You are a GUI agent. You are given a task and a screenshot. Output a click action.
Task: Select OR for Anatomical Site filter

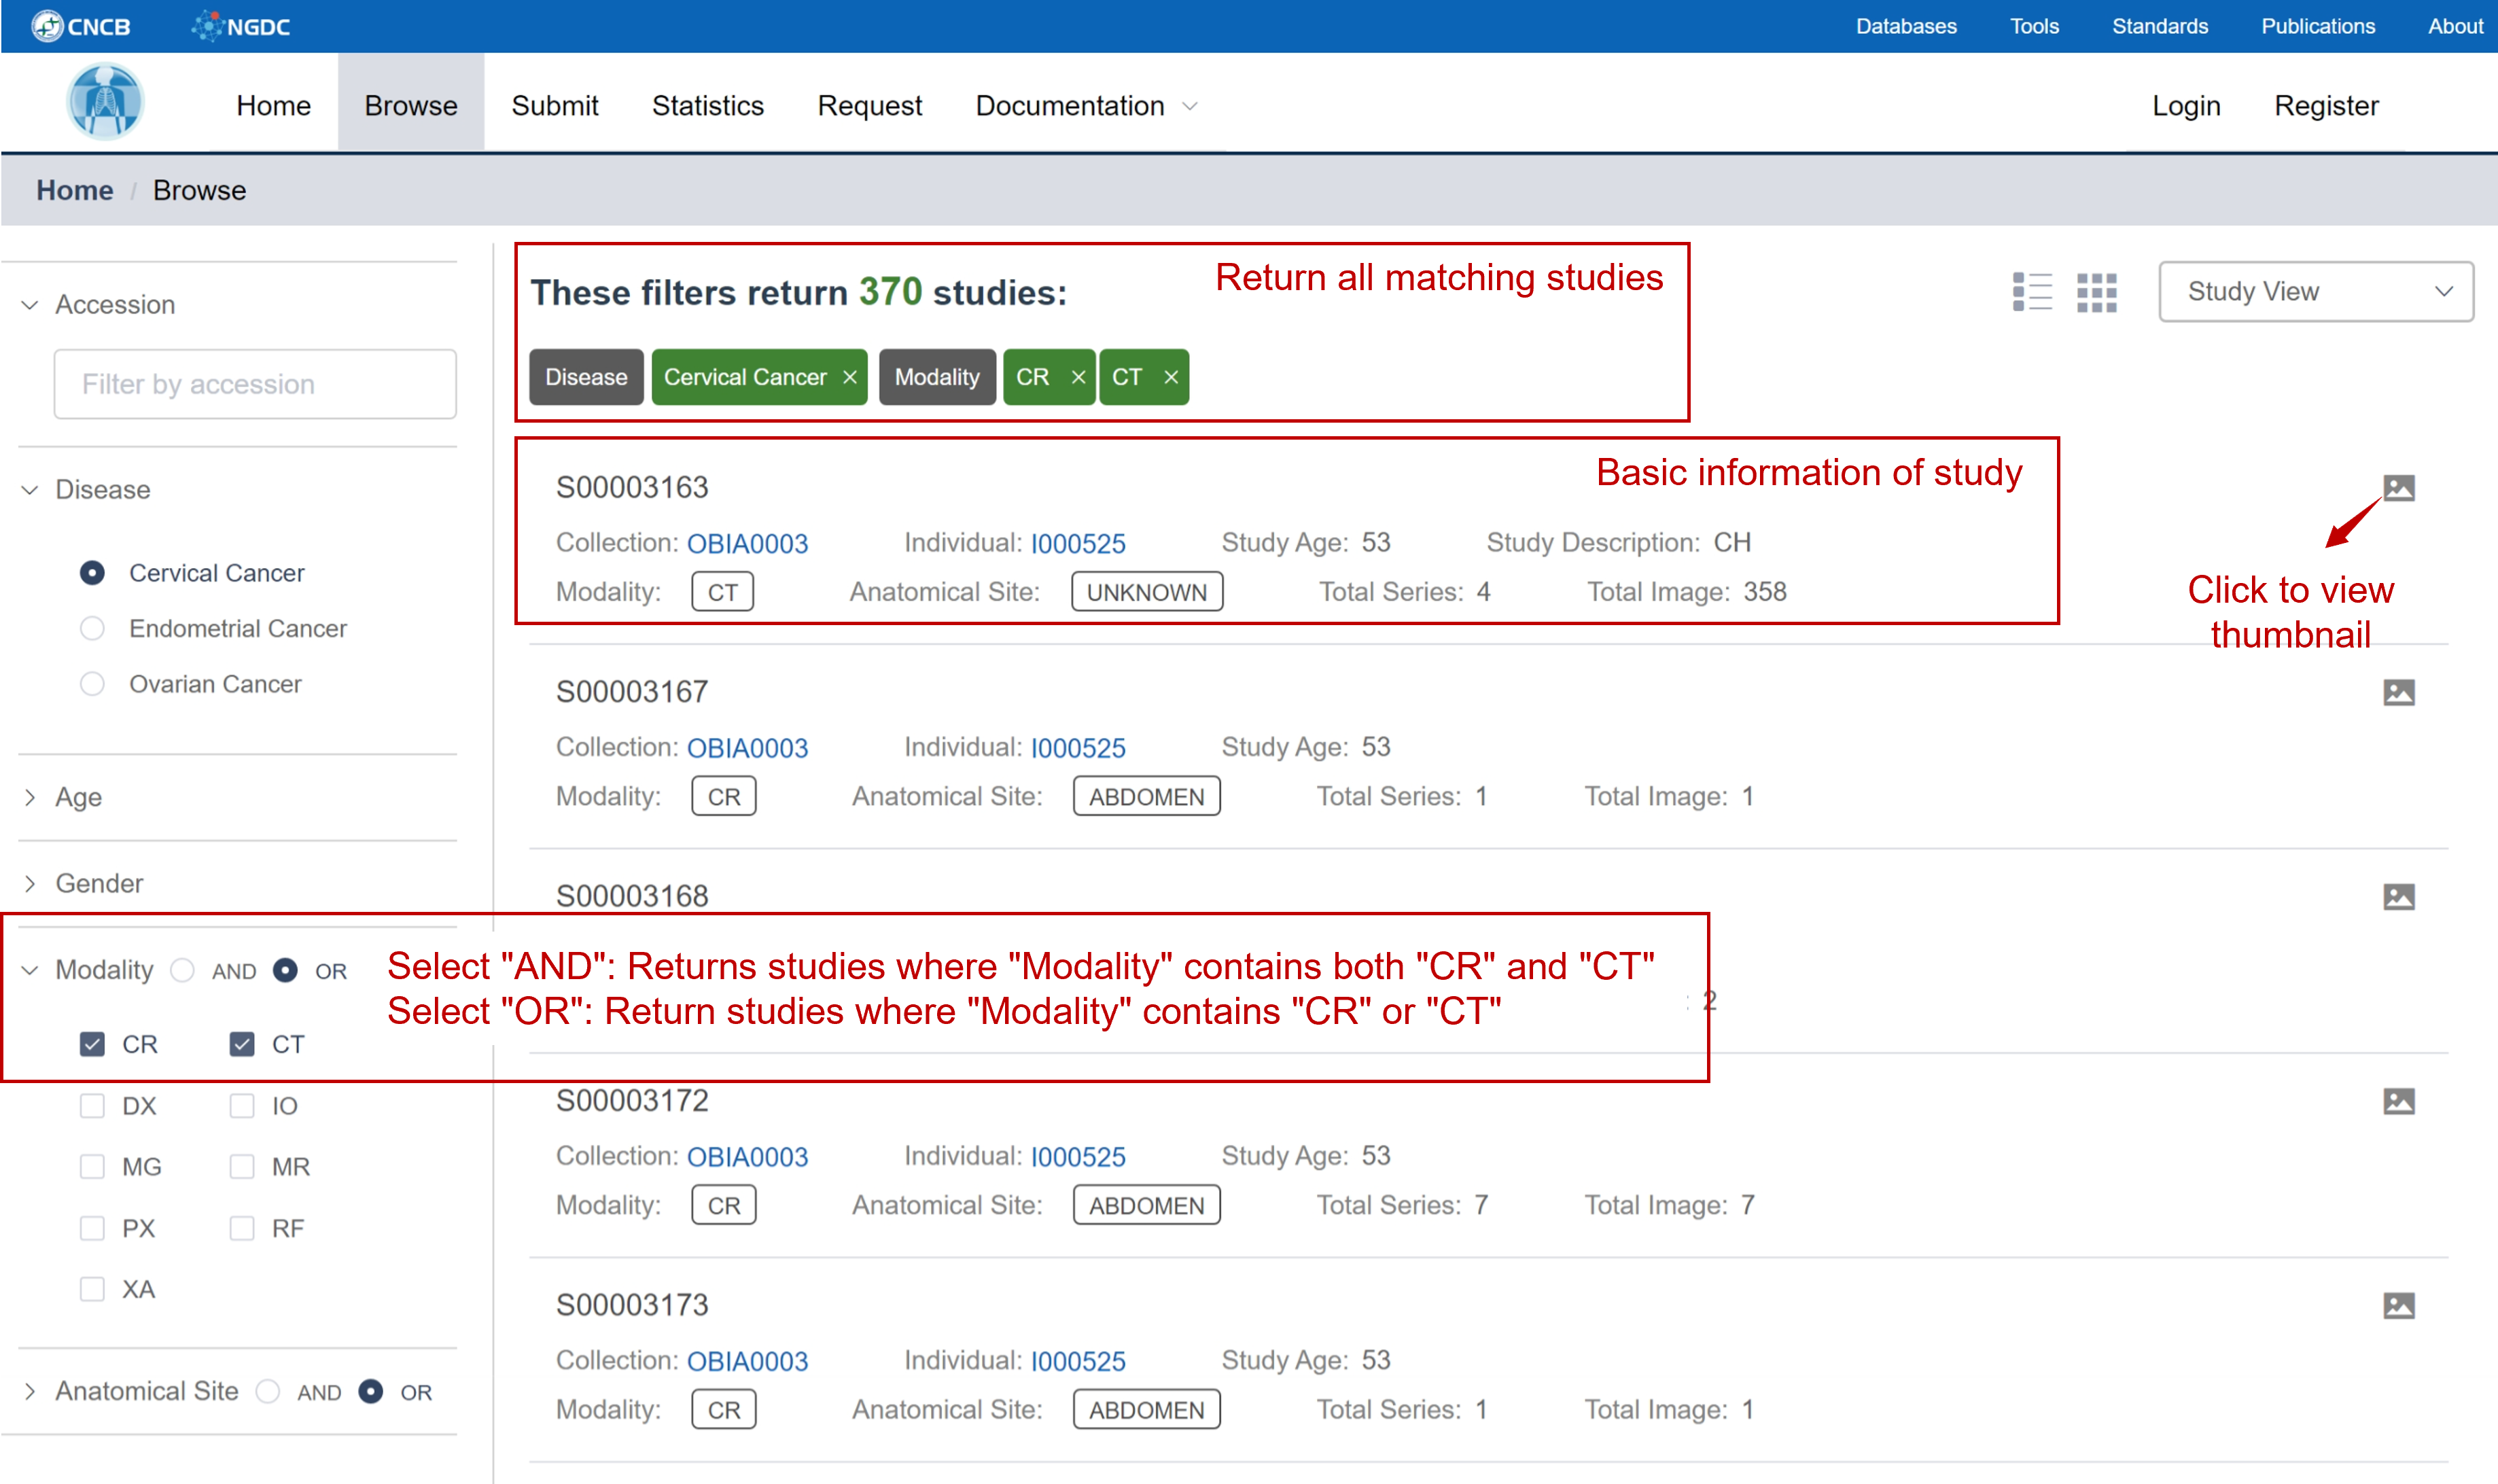pos(370,1391)
